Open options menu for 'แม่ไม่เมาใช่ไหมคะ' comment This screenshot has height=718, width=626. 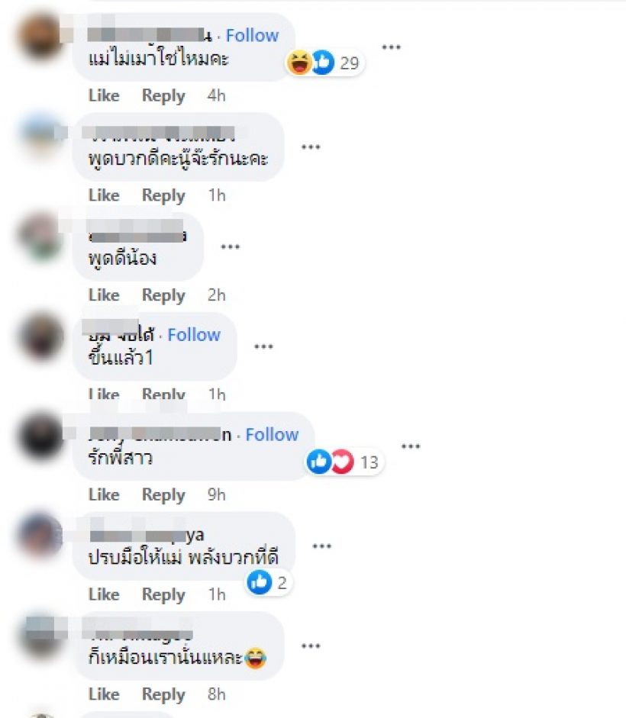click(x=392, y=47)
